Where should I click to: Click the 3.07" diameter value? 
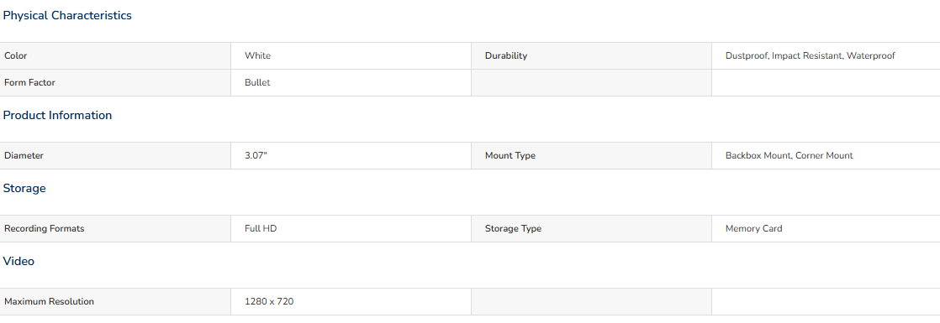pyautogui.click(x=256, y=155)
